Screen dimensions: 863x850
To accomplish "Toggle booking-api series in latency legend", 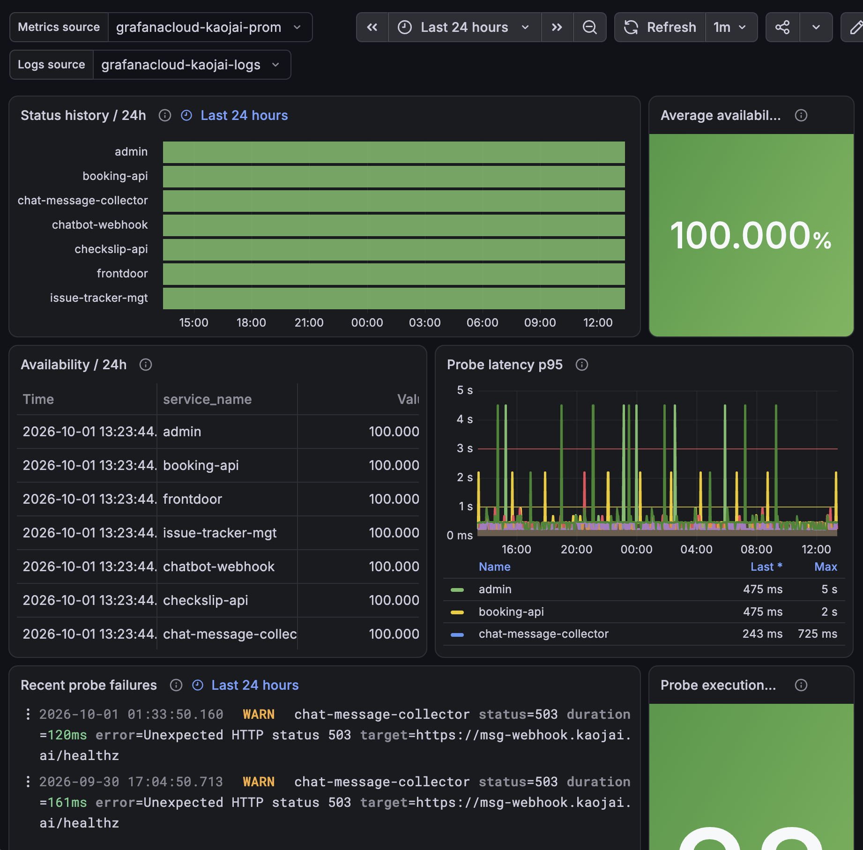I will click(511, 611).
